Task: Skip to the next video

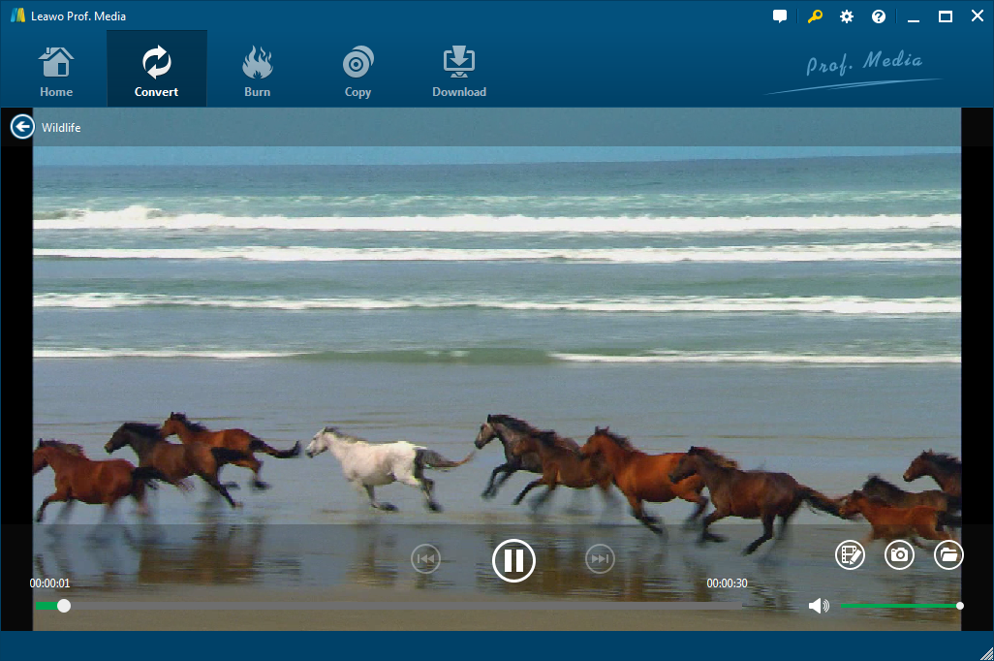Action: click(600, 559)
